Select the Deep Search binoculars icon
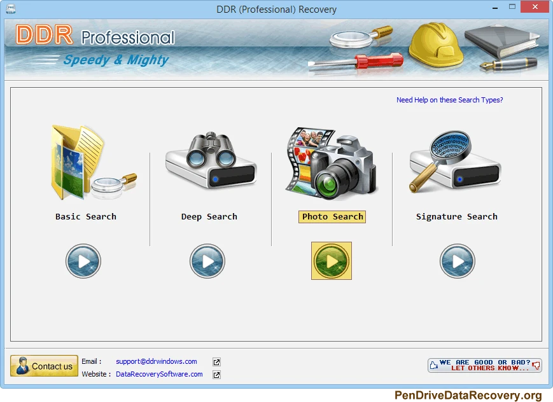This screenshot has width=553, height=402. 209,162
